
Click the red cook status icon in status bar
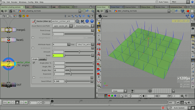pos(163,108)
